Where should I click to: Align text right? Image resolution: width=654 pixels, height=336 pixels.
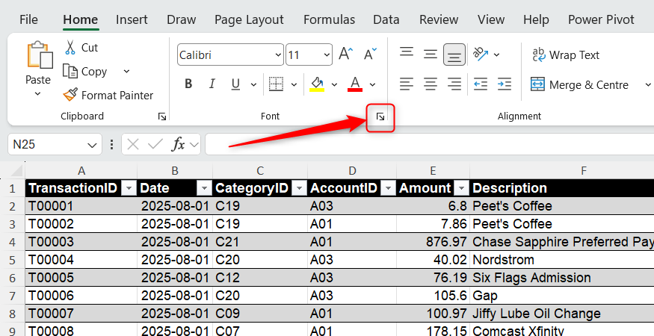pyautogui.click(x=454, y=84)
